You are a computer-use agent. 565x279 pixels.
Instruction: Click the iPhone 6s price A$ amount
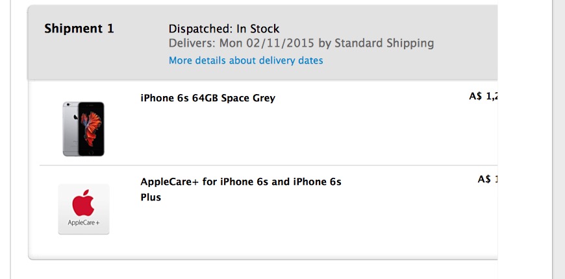483,97
